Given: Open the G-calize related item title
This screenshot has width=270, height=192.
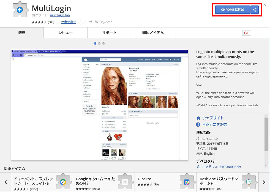Looking at the screenshot, I should (x=144, y=179).
